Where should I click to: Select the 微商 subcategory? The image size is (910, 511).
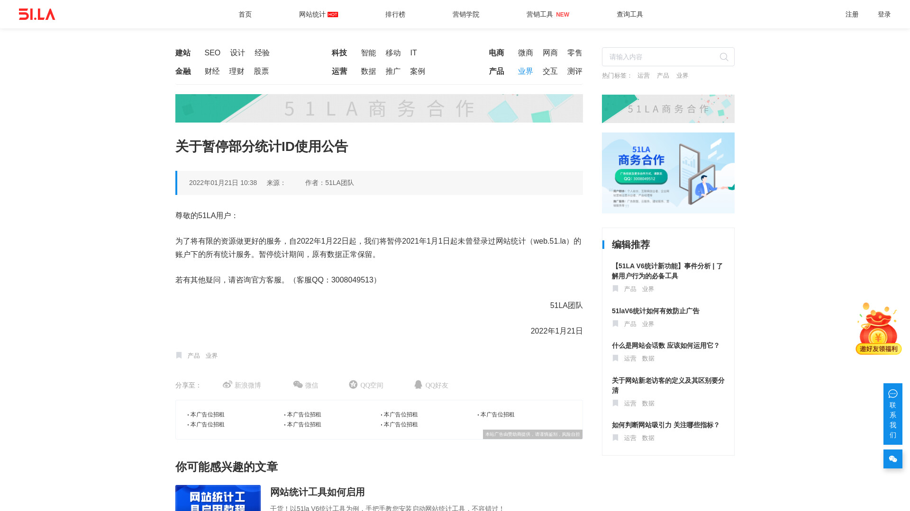click(526, 53)
